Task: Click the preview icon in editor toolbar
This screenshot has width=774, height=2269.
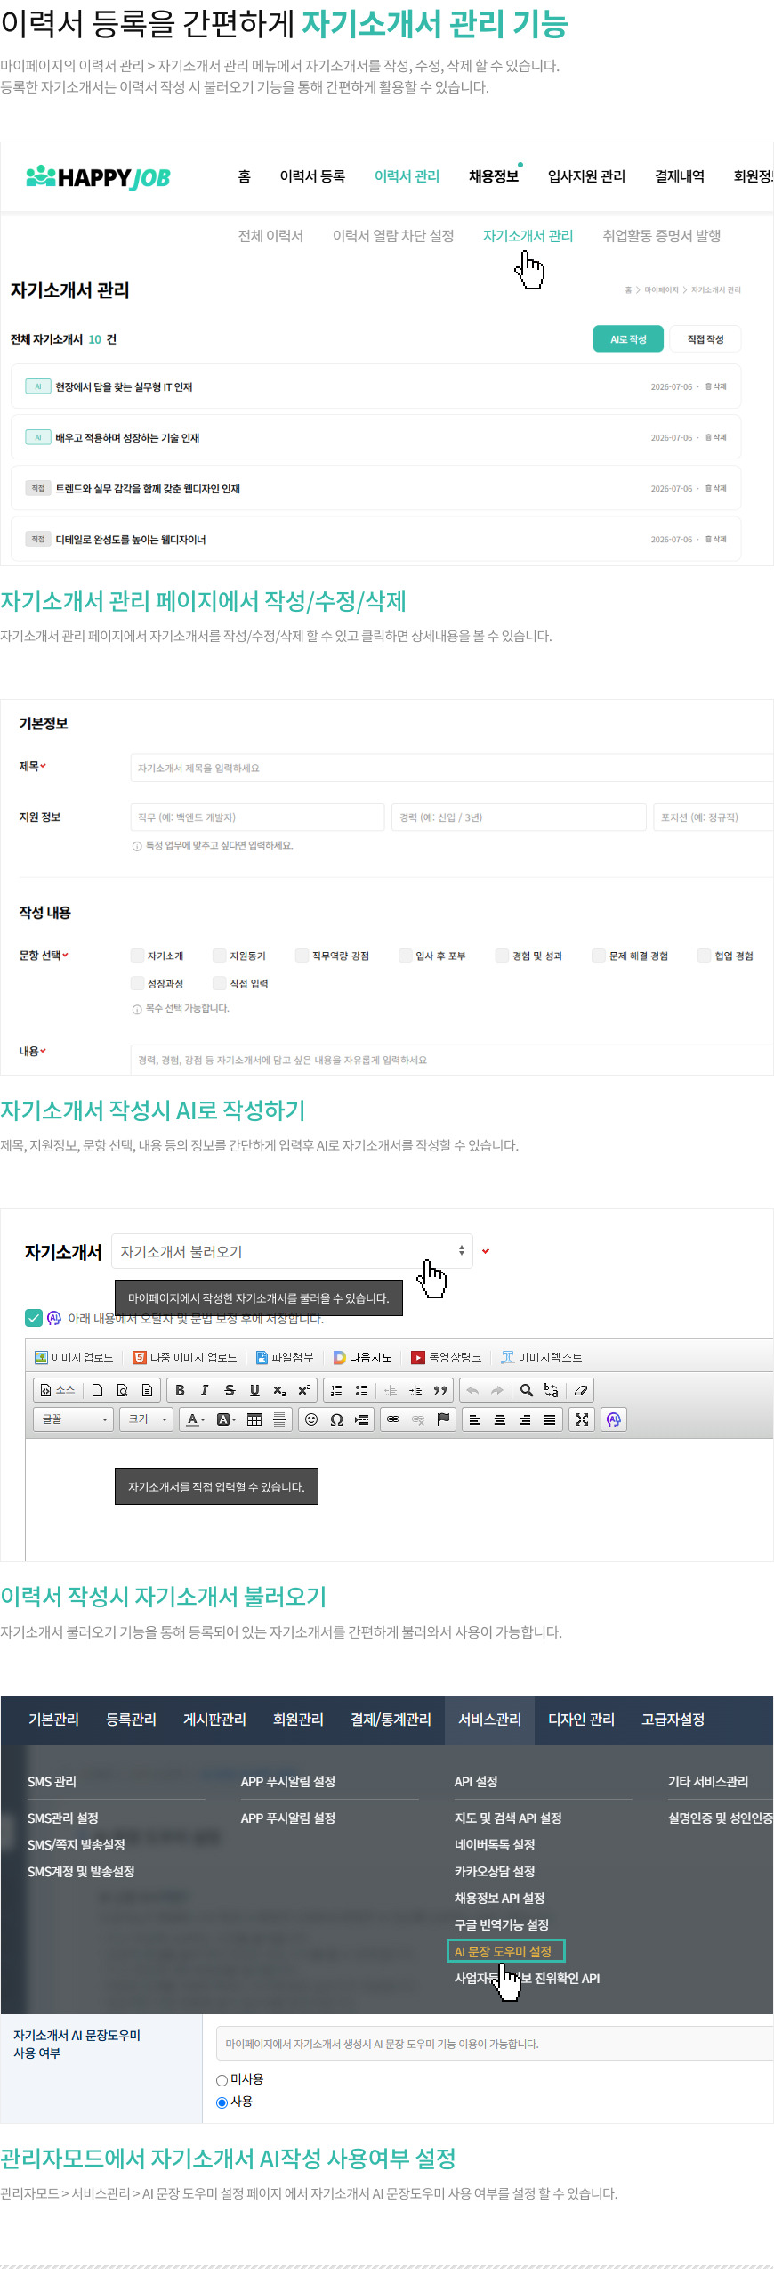Action: [x=123, y=1390]
